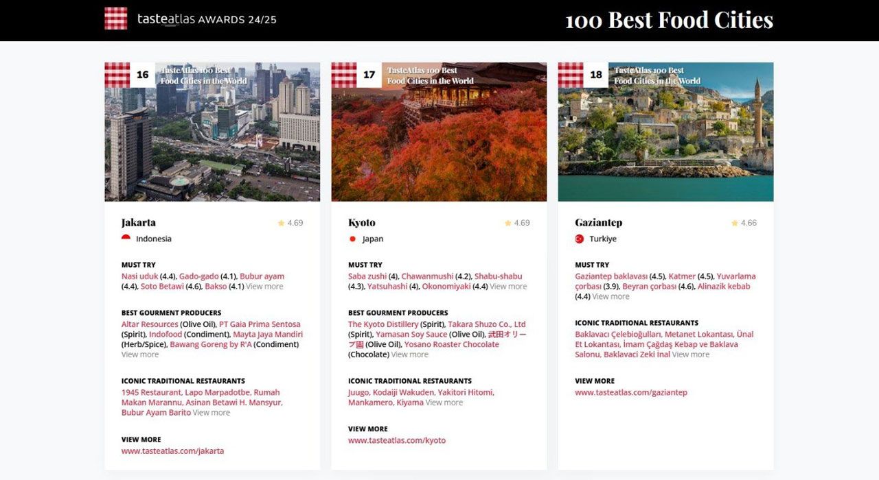Open Baklavacı Çelebioğulları restaurant link
Viewport: 879px width, 480px height.
click(618, 335)
